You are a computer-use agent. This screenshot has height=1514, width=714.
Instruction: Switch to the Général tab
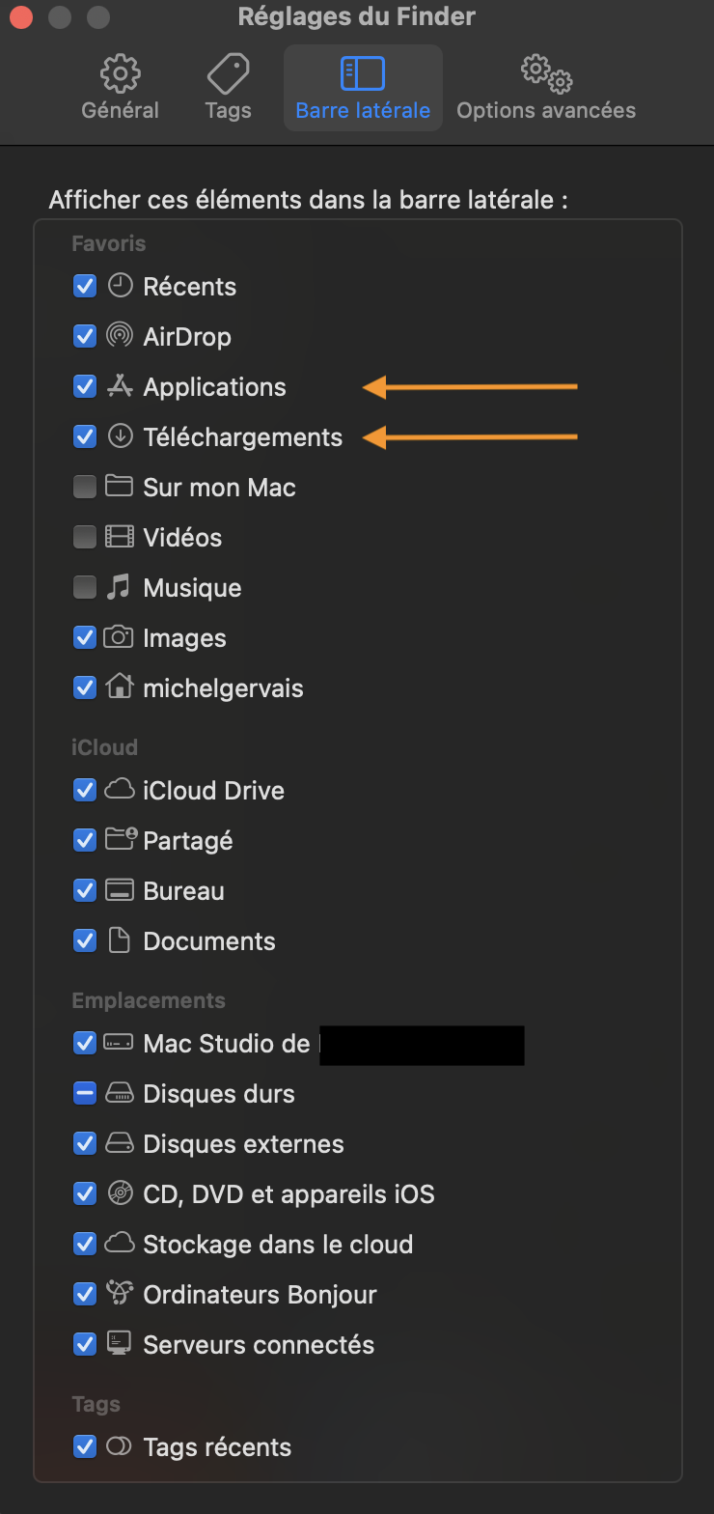pos(121,88)
